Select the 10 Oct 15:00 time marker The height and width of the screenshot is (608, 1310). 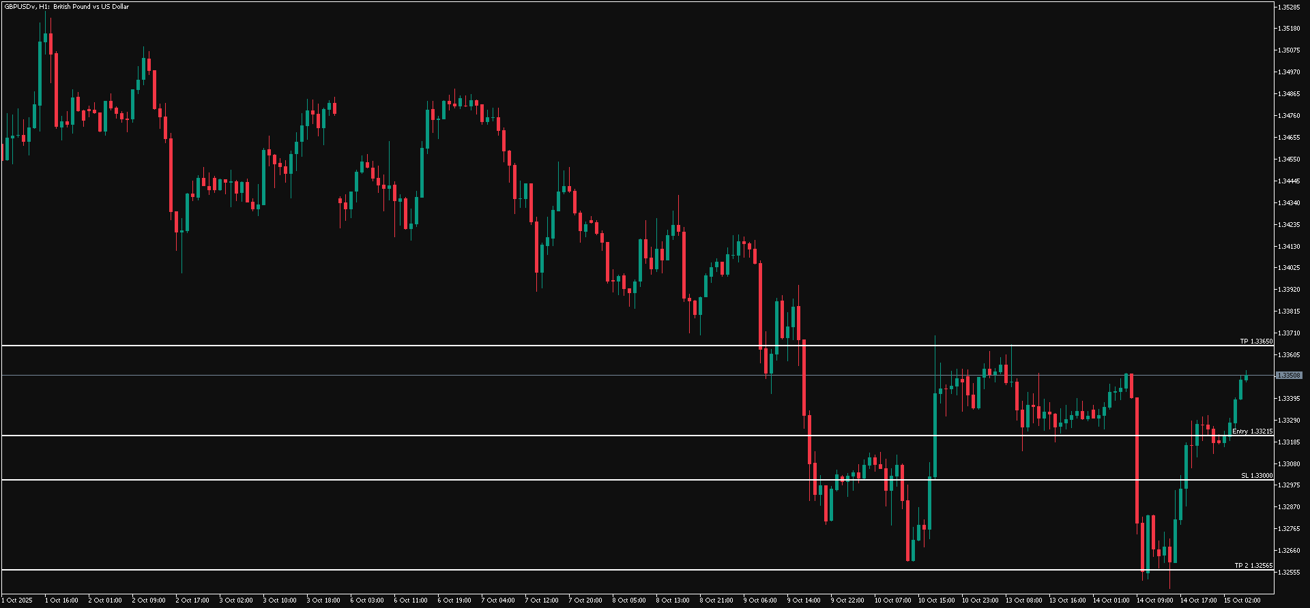click(936, 601)
